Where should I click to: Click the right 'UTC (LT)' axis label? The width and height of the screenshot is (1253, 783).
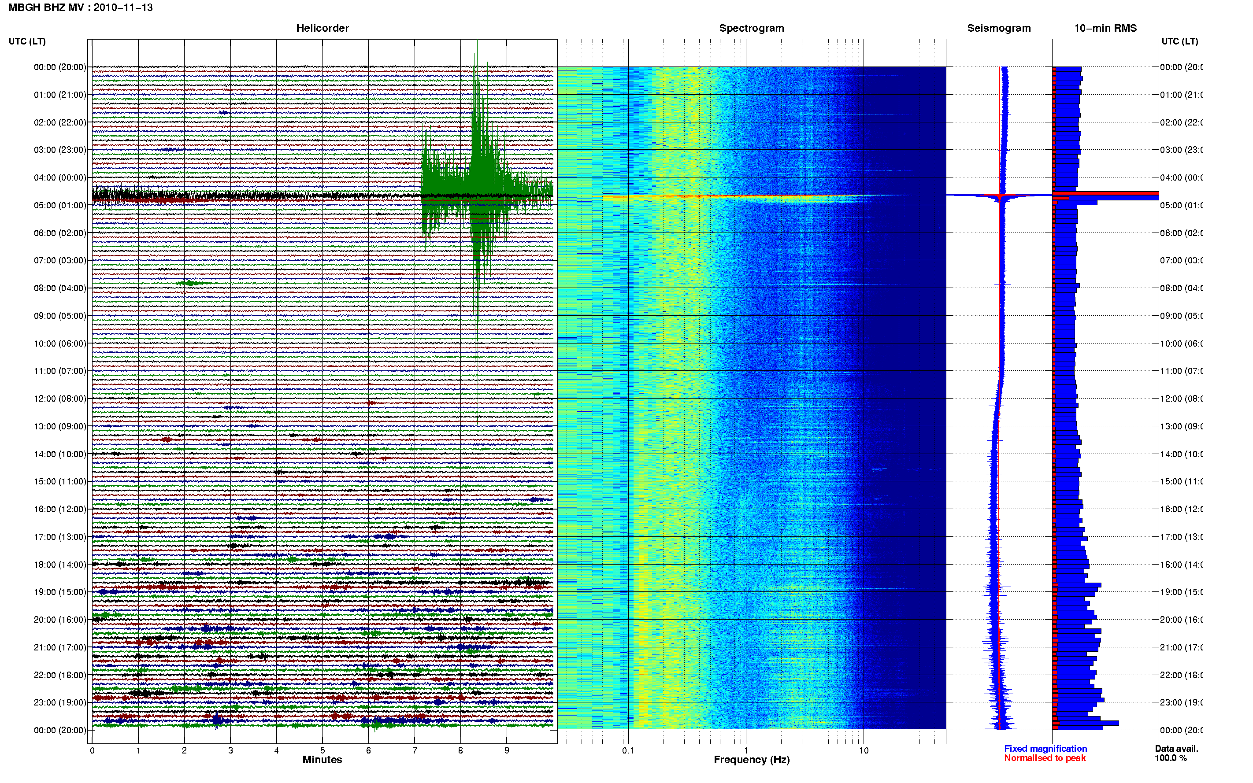coord(1179,41)
